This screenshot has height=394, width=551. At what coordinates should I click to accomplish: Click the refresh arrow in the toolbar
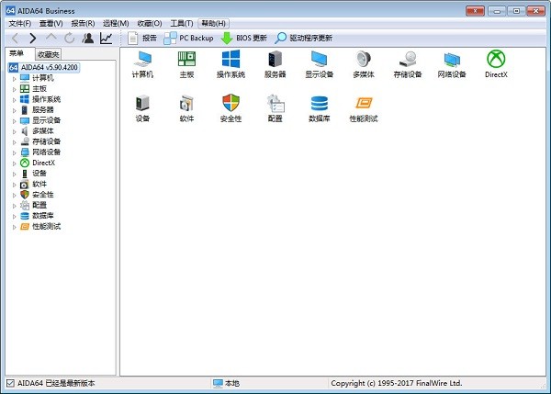coord(70,39)
